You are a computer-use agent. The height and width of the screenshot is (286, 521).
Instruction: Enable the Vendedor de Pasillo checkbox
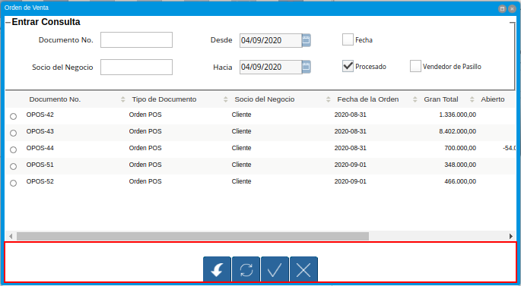pos(415,66)
